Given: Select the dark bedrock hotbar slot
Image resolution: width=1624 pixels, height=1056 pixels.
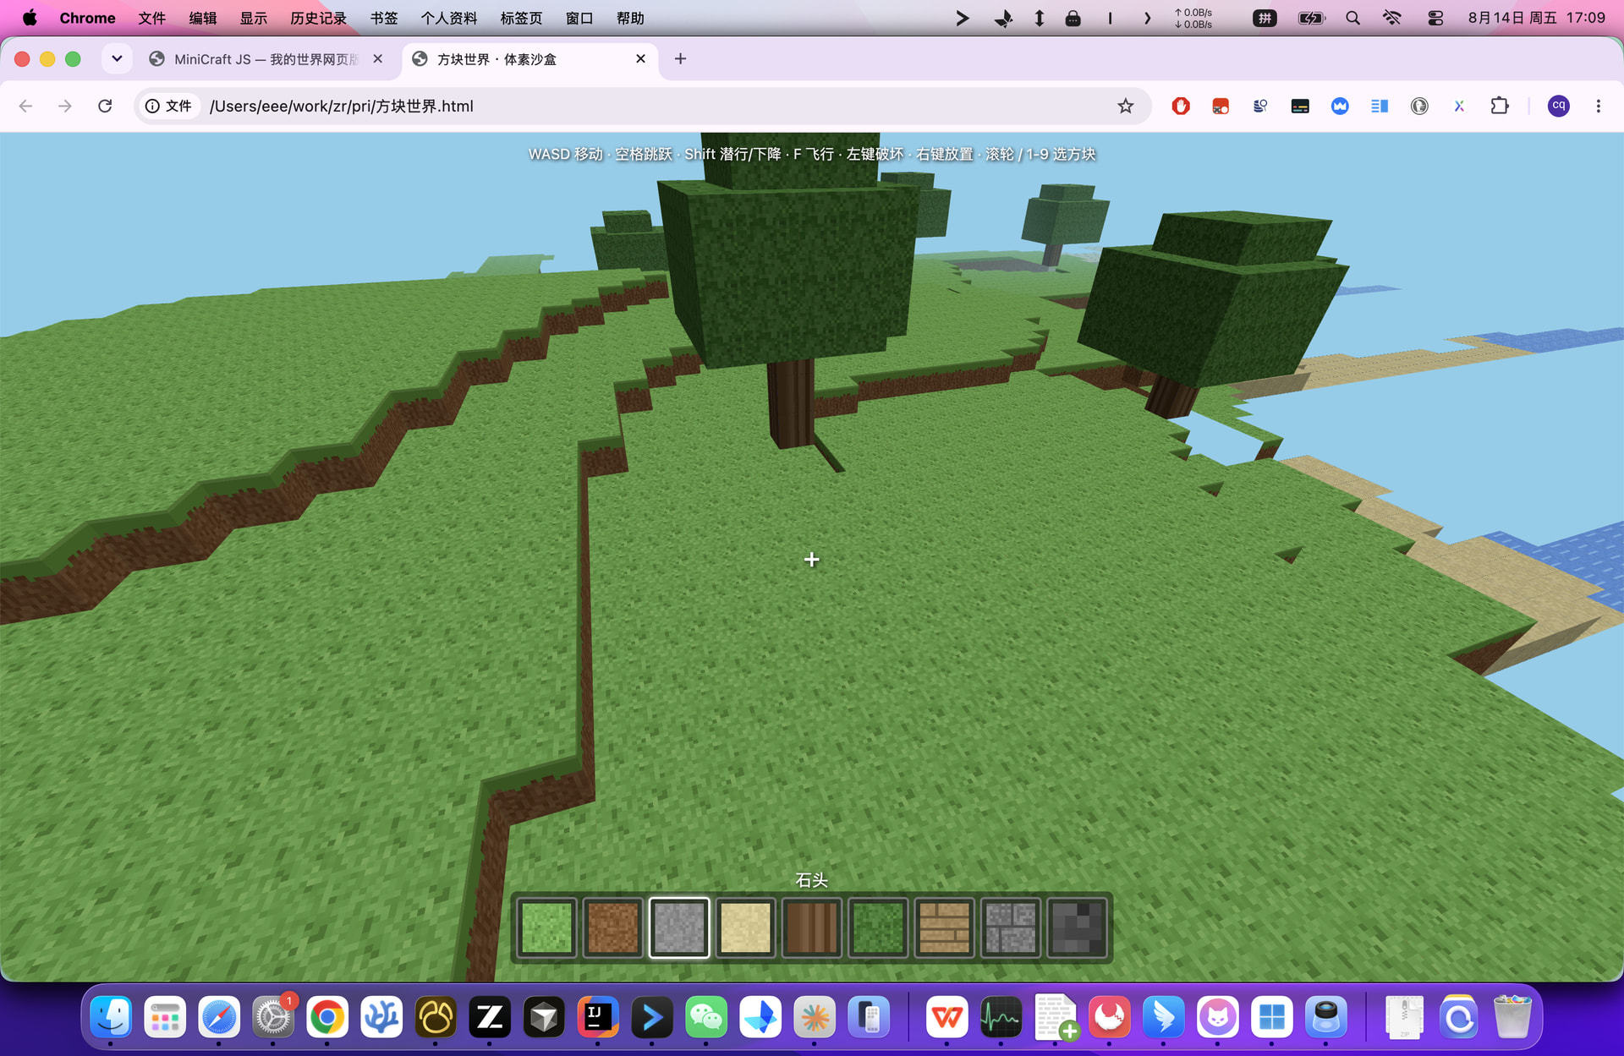Looking at the screenshot, I should 1077,927.
